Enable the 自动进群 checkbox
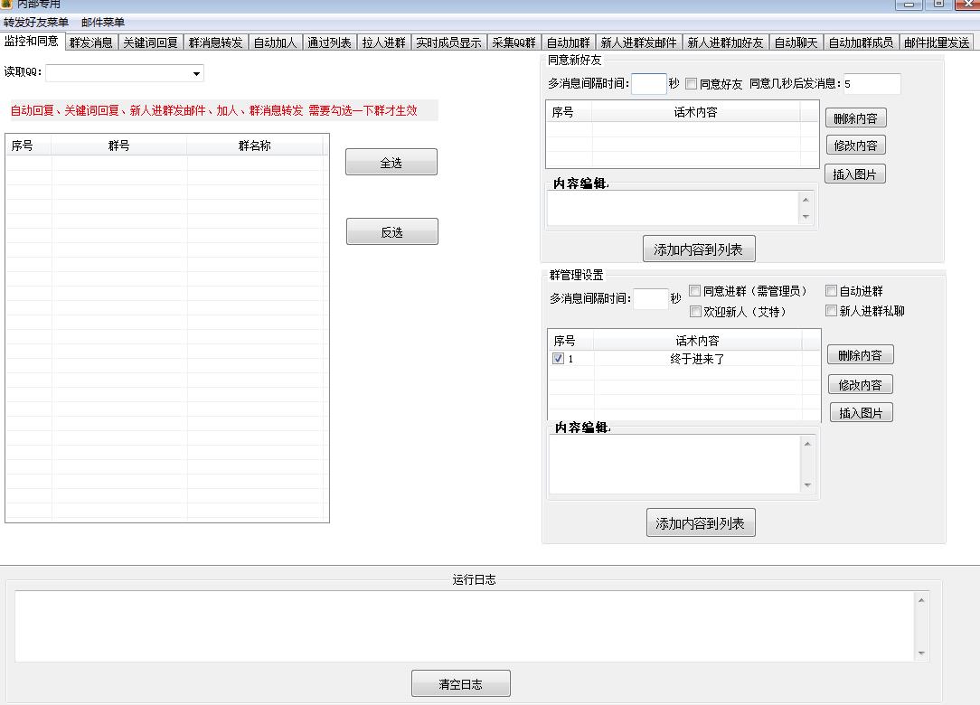This screenshot has width=980, height=705. pyautogui.click(x=831, y=289)
